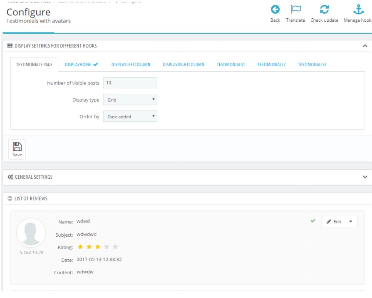372x298 pixels.
Task: Collapse the Display Settings for Different Hooks panel
Action: click(365, 46)
